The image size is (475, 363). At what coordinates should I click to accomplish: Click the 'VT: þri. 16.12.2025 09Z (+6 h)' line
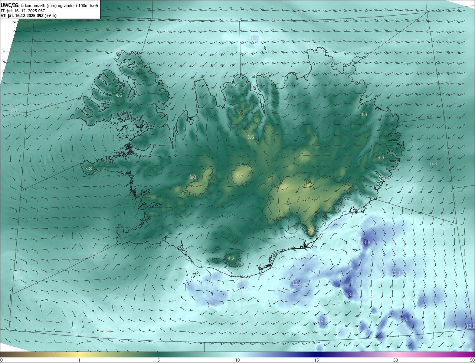pos(29,16)
